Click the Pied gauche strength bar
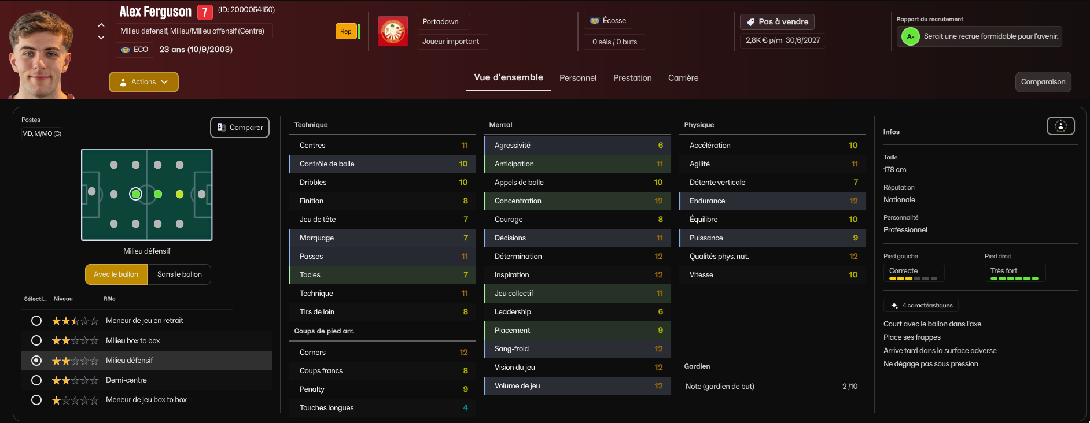Viewport: 1090px width, 423px height. tap(913, 279)
